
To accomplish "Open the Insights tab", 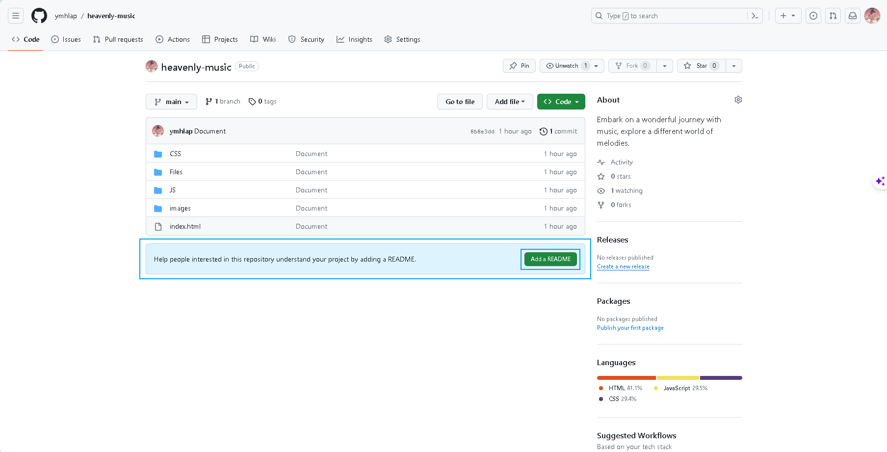I will tap(354, 39).
